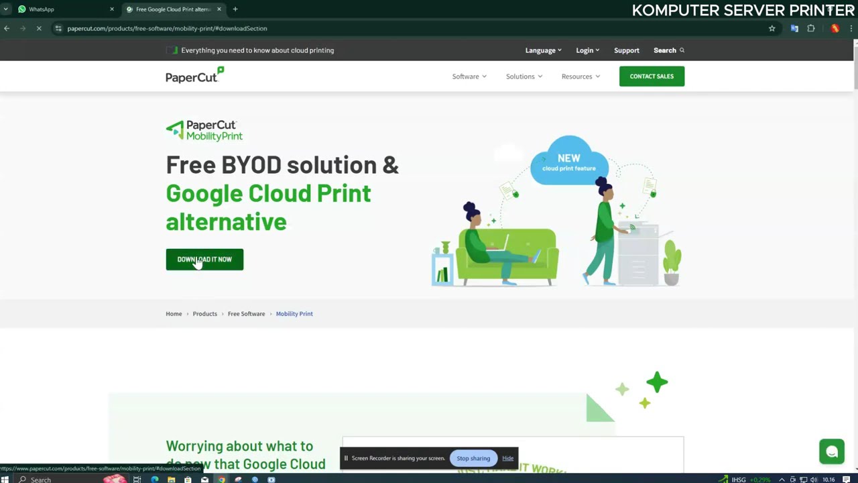Stop page loading with the X button
Screen dimensions: 858x483
(x=39, y=28)
